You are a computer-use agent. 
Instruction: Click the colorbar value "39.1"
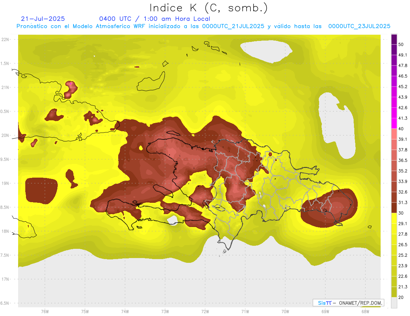click(403, 139)
